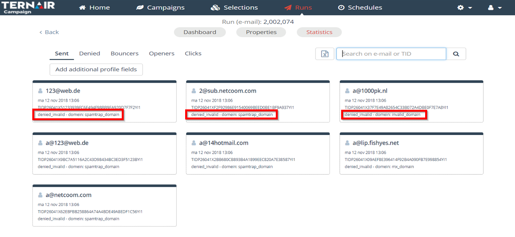This screenshot has width=515, height=237.
Task: Select the Bouncers tab
Action: click(124, 54)
